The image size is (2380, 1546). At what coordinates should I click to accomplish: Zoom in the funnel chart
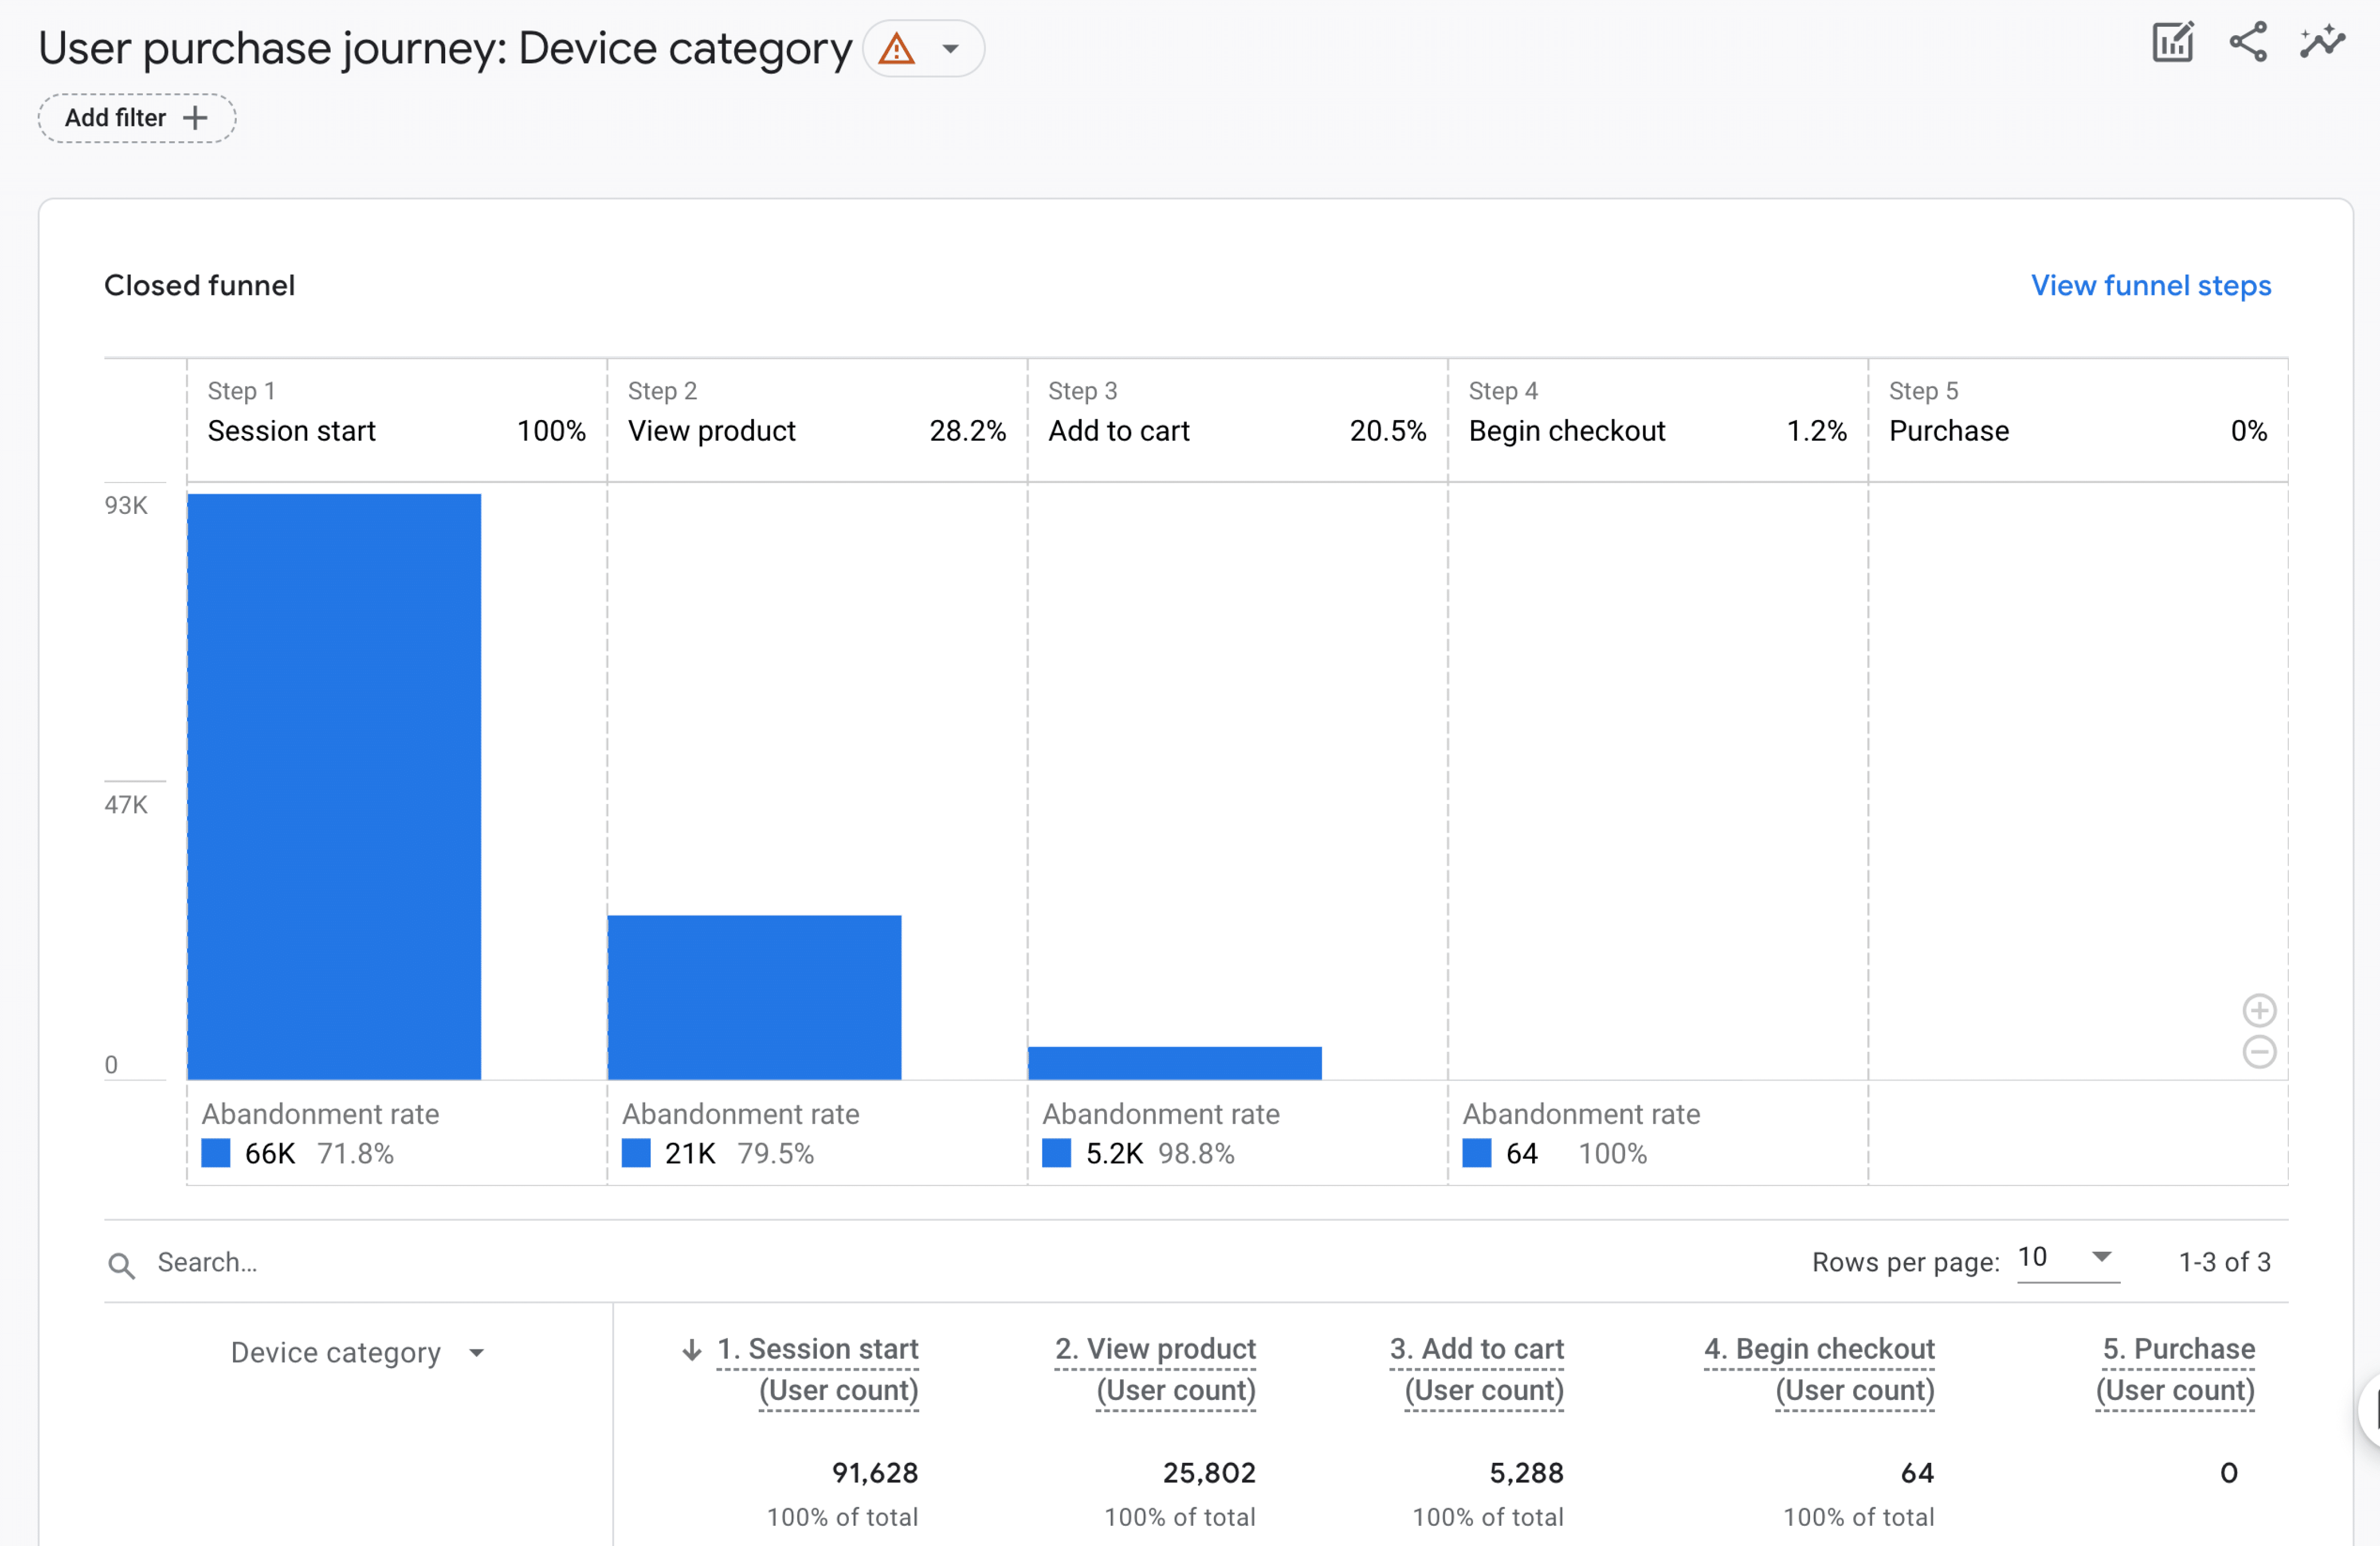tap(2259, 1011)
